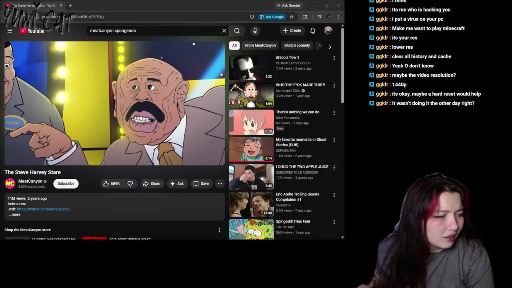
Task: Close The Steve Harvey Stare tab
Action: coord(61,5)
